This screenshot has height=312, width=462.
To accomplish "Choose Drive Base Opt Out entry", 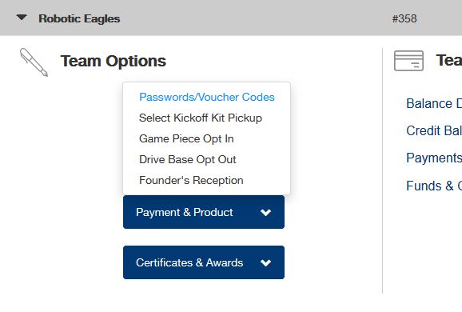I will coord(187,159).
